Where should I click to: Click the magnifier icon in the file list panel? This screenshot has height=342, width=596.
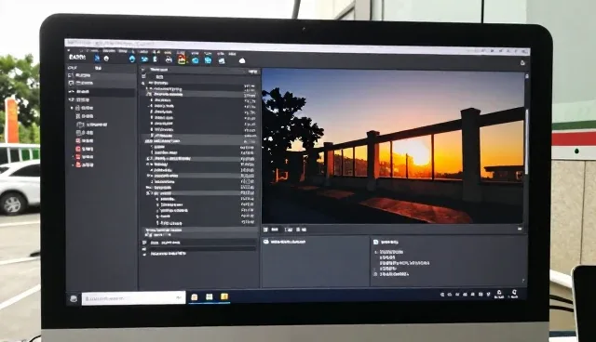click(x=143, y=84)
